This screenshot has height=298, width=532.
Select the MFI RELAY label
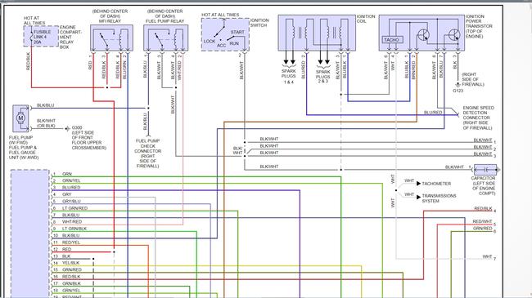point(110,21)
